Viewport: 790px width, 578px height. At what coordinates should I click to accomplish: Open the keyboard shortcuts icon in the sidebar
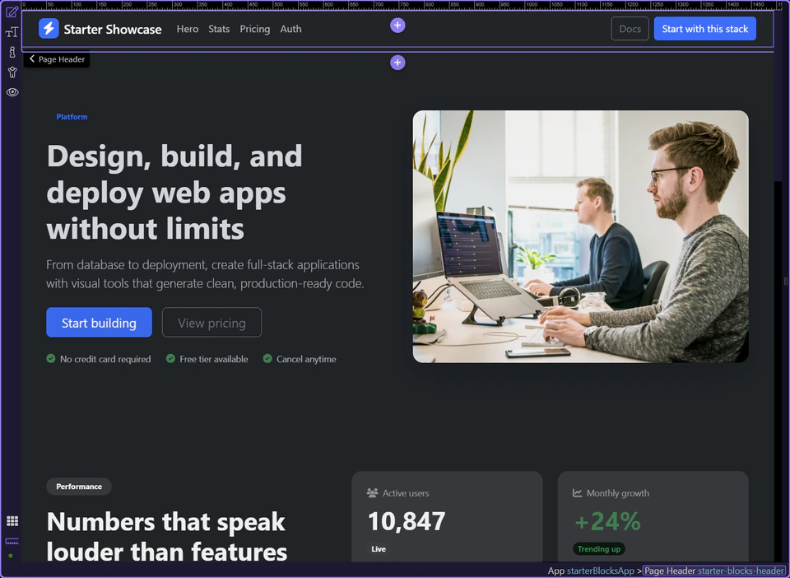(12, 542)
